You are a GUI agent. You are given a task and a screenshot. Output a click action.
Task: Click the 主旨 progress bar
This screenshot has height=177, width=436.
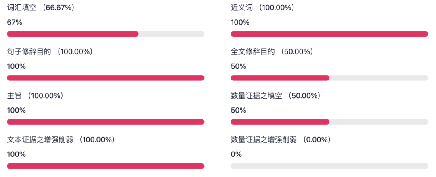pos(106,122)
